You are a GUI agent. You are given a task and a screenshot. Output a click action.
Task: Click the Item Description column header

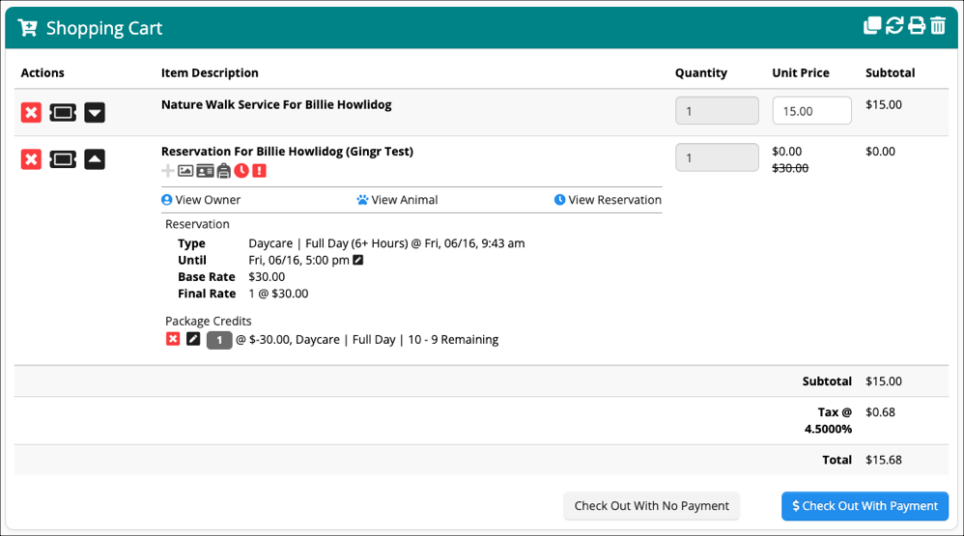point(210,72)
